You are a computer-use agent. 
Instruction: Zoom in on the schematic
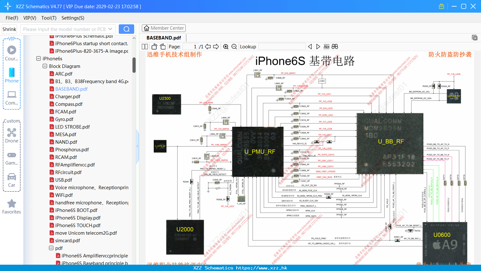click(x=226, y=46)
